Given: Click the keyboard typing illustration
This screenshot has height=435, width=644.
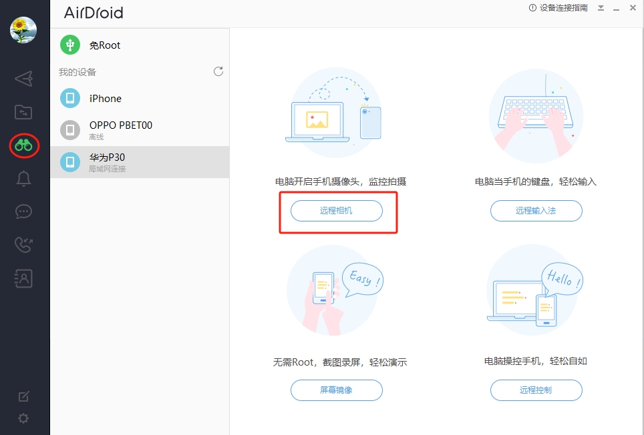Looking at the screenshot, I should 536,116.
